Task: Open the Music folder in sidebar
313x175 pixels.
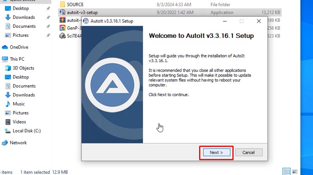Action: tap(18, 104)
